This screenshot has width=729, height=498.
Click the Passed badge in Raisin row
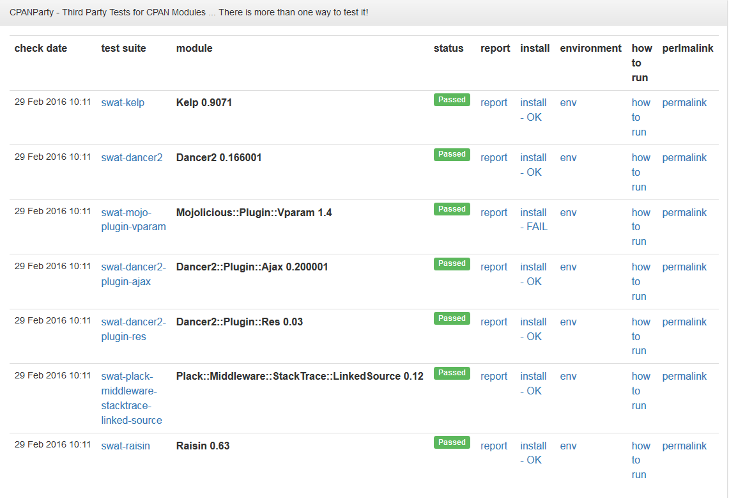[452, 442]
